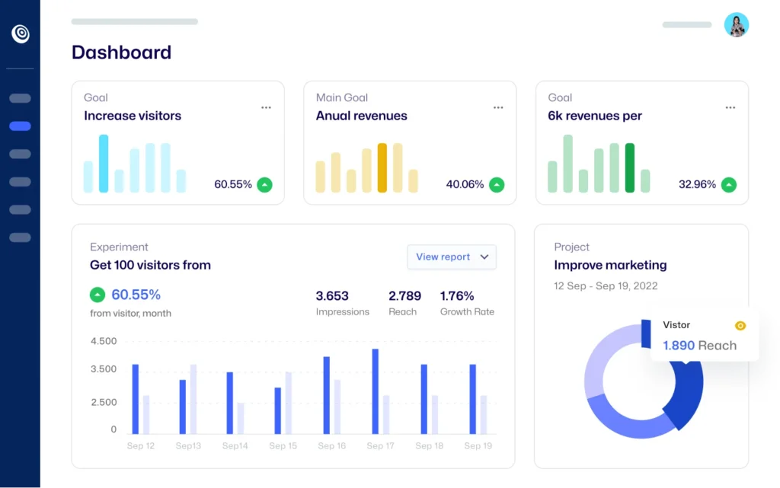The width and height of the screenshot is (780, 488).
Task: Open three-dot menu on Anual revenues card
Action: pos(498,108)
